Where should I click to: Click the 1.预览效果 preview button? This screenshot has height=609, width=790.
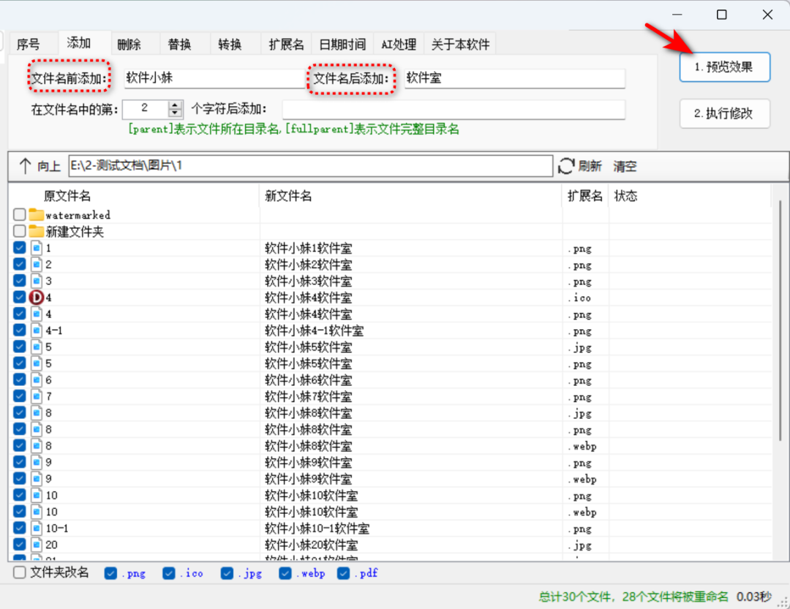tap(724, 67)
